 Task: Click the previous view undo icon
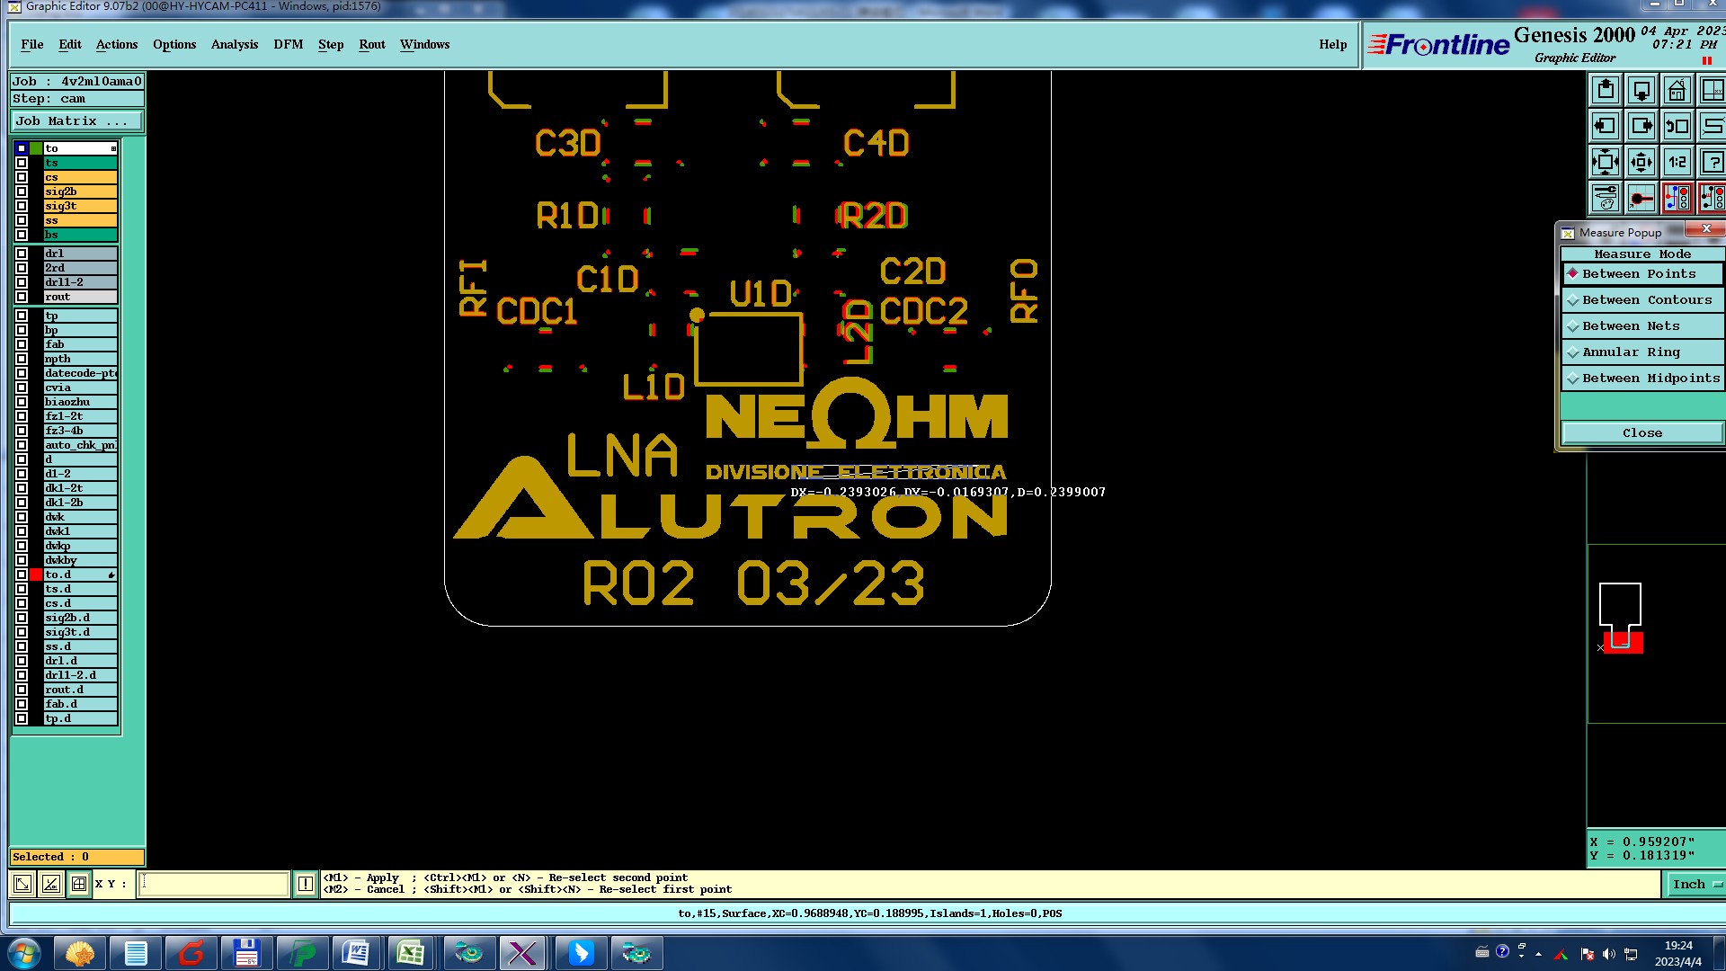coord(1677,126)
